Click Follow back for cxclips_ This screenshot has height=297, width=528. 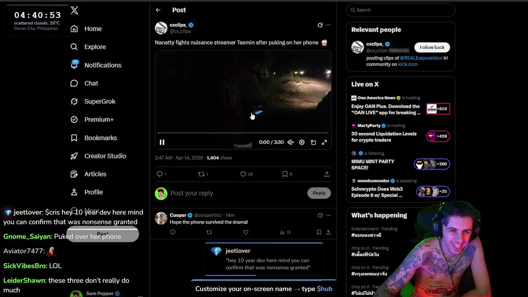[x=432, y=47]
